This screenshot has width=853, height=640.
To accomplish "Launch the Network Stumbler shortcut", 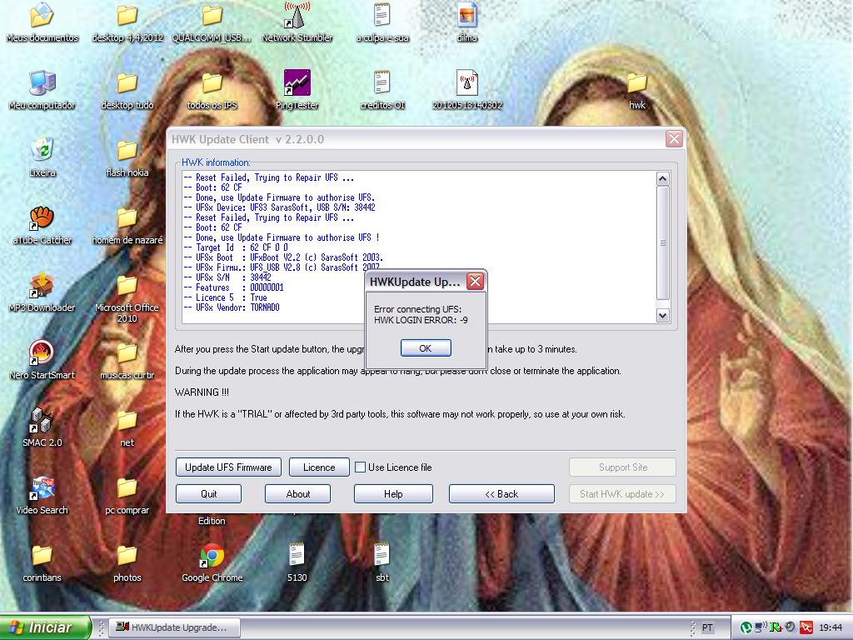I will click(x=297, y=23).
